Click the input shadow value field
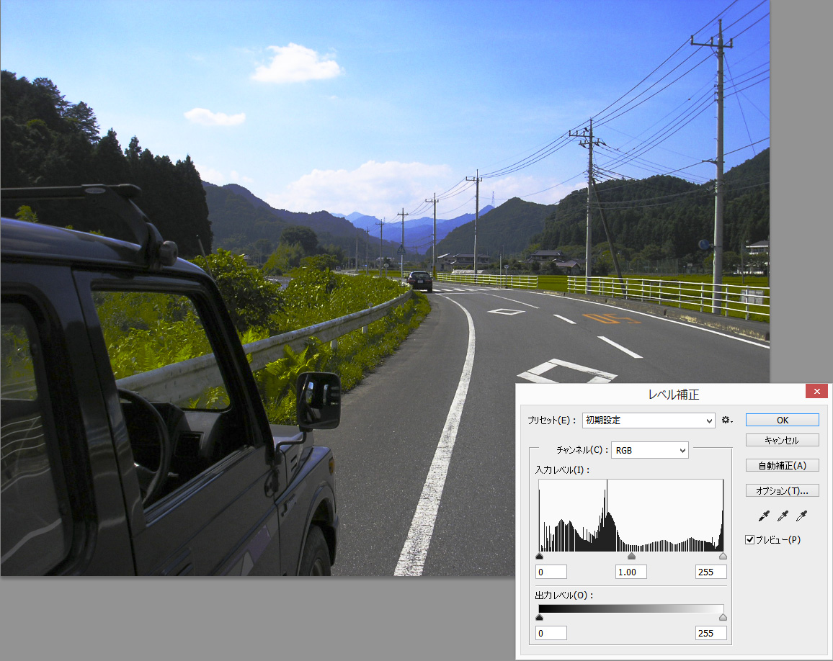The image size is (833, 661). click(551, 572)
